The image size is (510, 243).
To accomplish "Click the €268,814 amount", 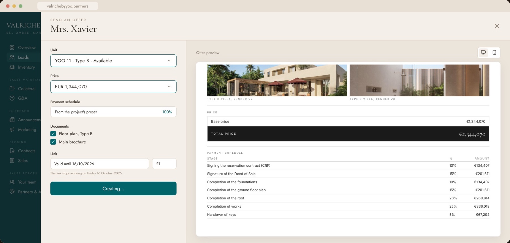I will 482,198.
